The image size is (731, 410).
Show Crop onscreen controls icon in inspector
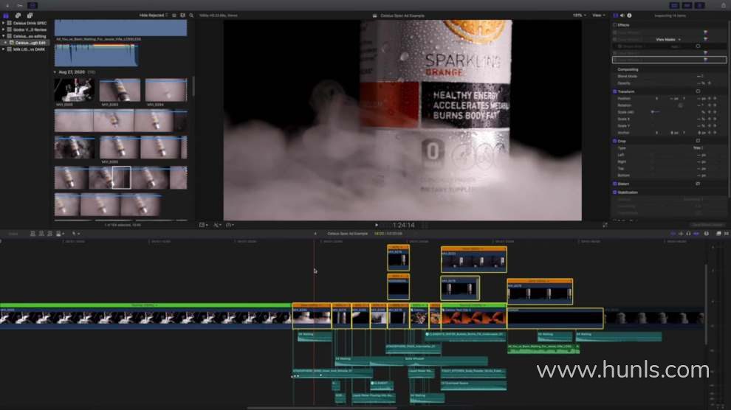coord(698,141)
